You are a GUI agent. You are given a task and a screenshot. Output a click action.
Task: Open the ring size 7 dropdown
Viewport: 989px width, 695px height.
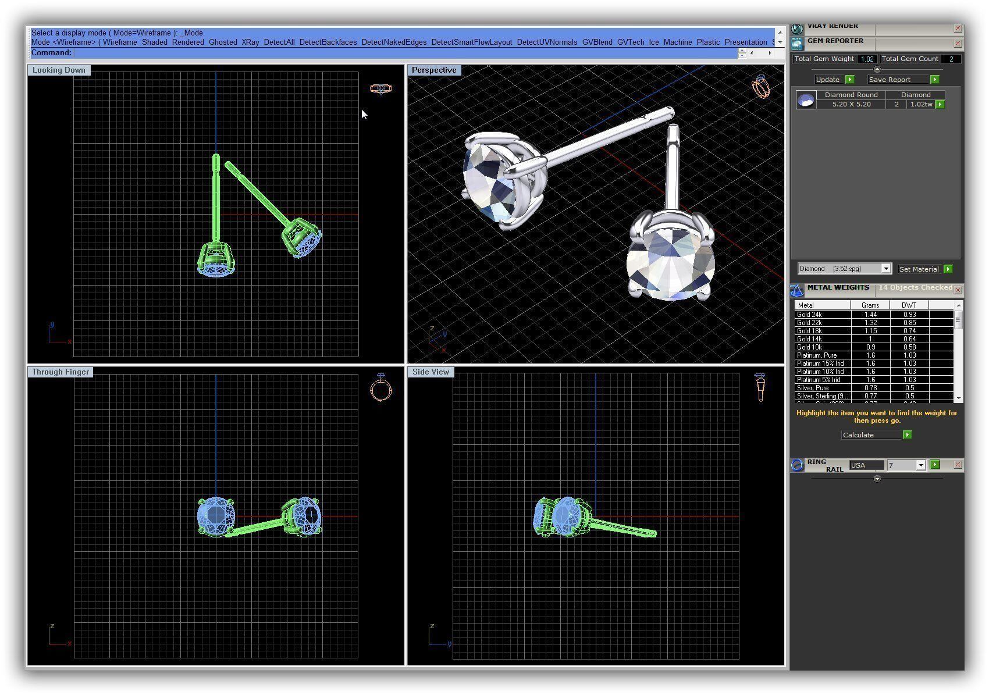920,465
